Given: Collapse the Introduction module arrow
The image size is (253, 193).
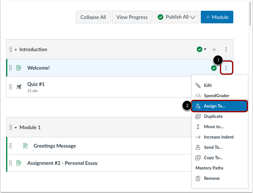Looking at the screenshot, I should pos(16,50).
